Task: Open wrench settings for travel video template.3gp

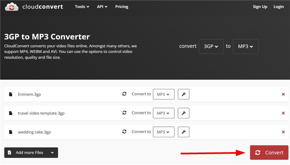Action: (184, 113)
